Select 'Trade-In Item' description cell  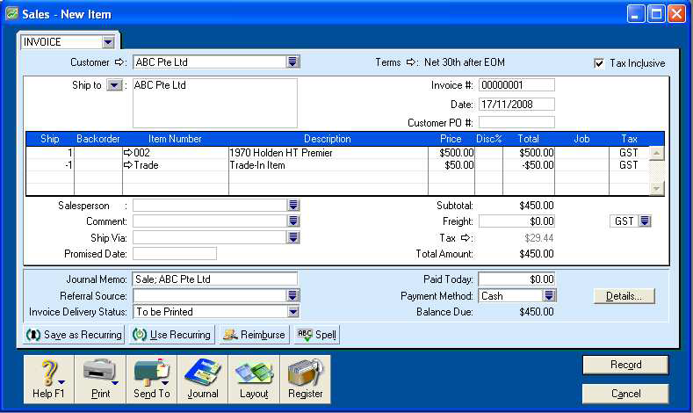coord(328,165)
